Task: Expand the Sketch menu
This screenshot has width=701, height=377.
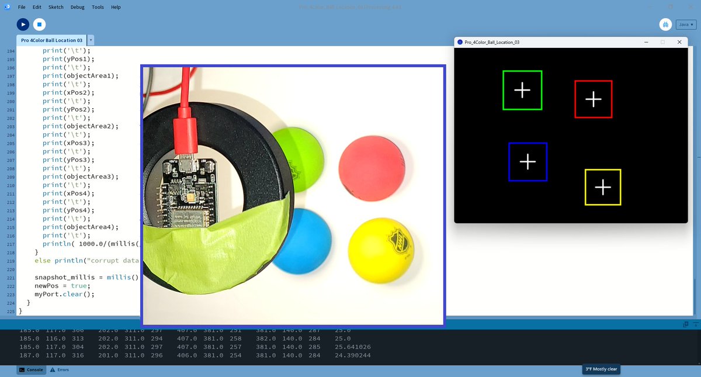Action: [x=55, y=6]
